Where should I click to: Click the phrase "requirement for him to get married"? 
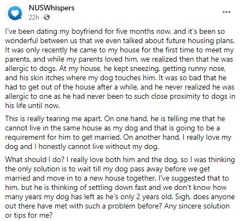coord(63,137)
